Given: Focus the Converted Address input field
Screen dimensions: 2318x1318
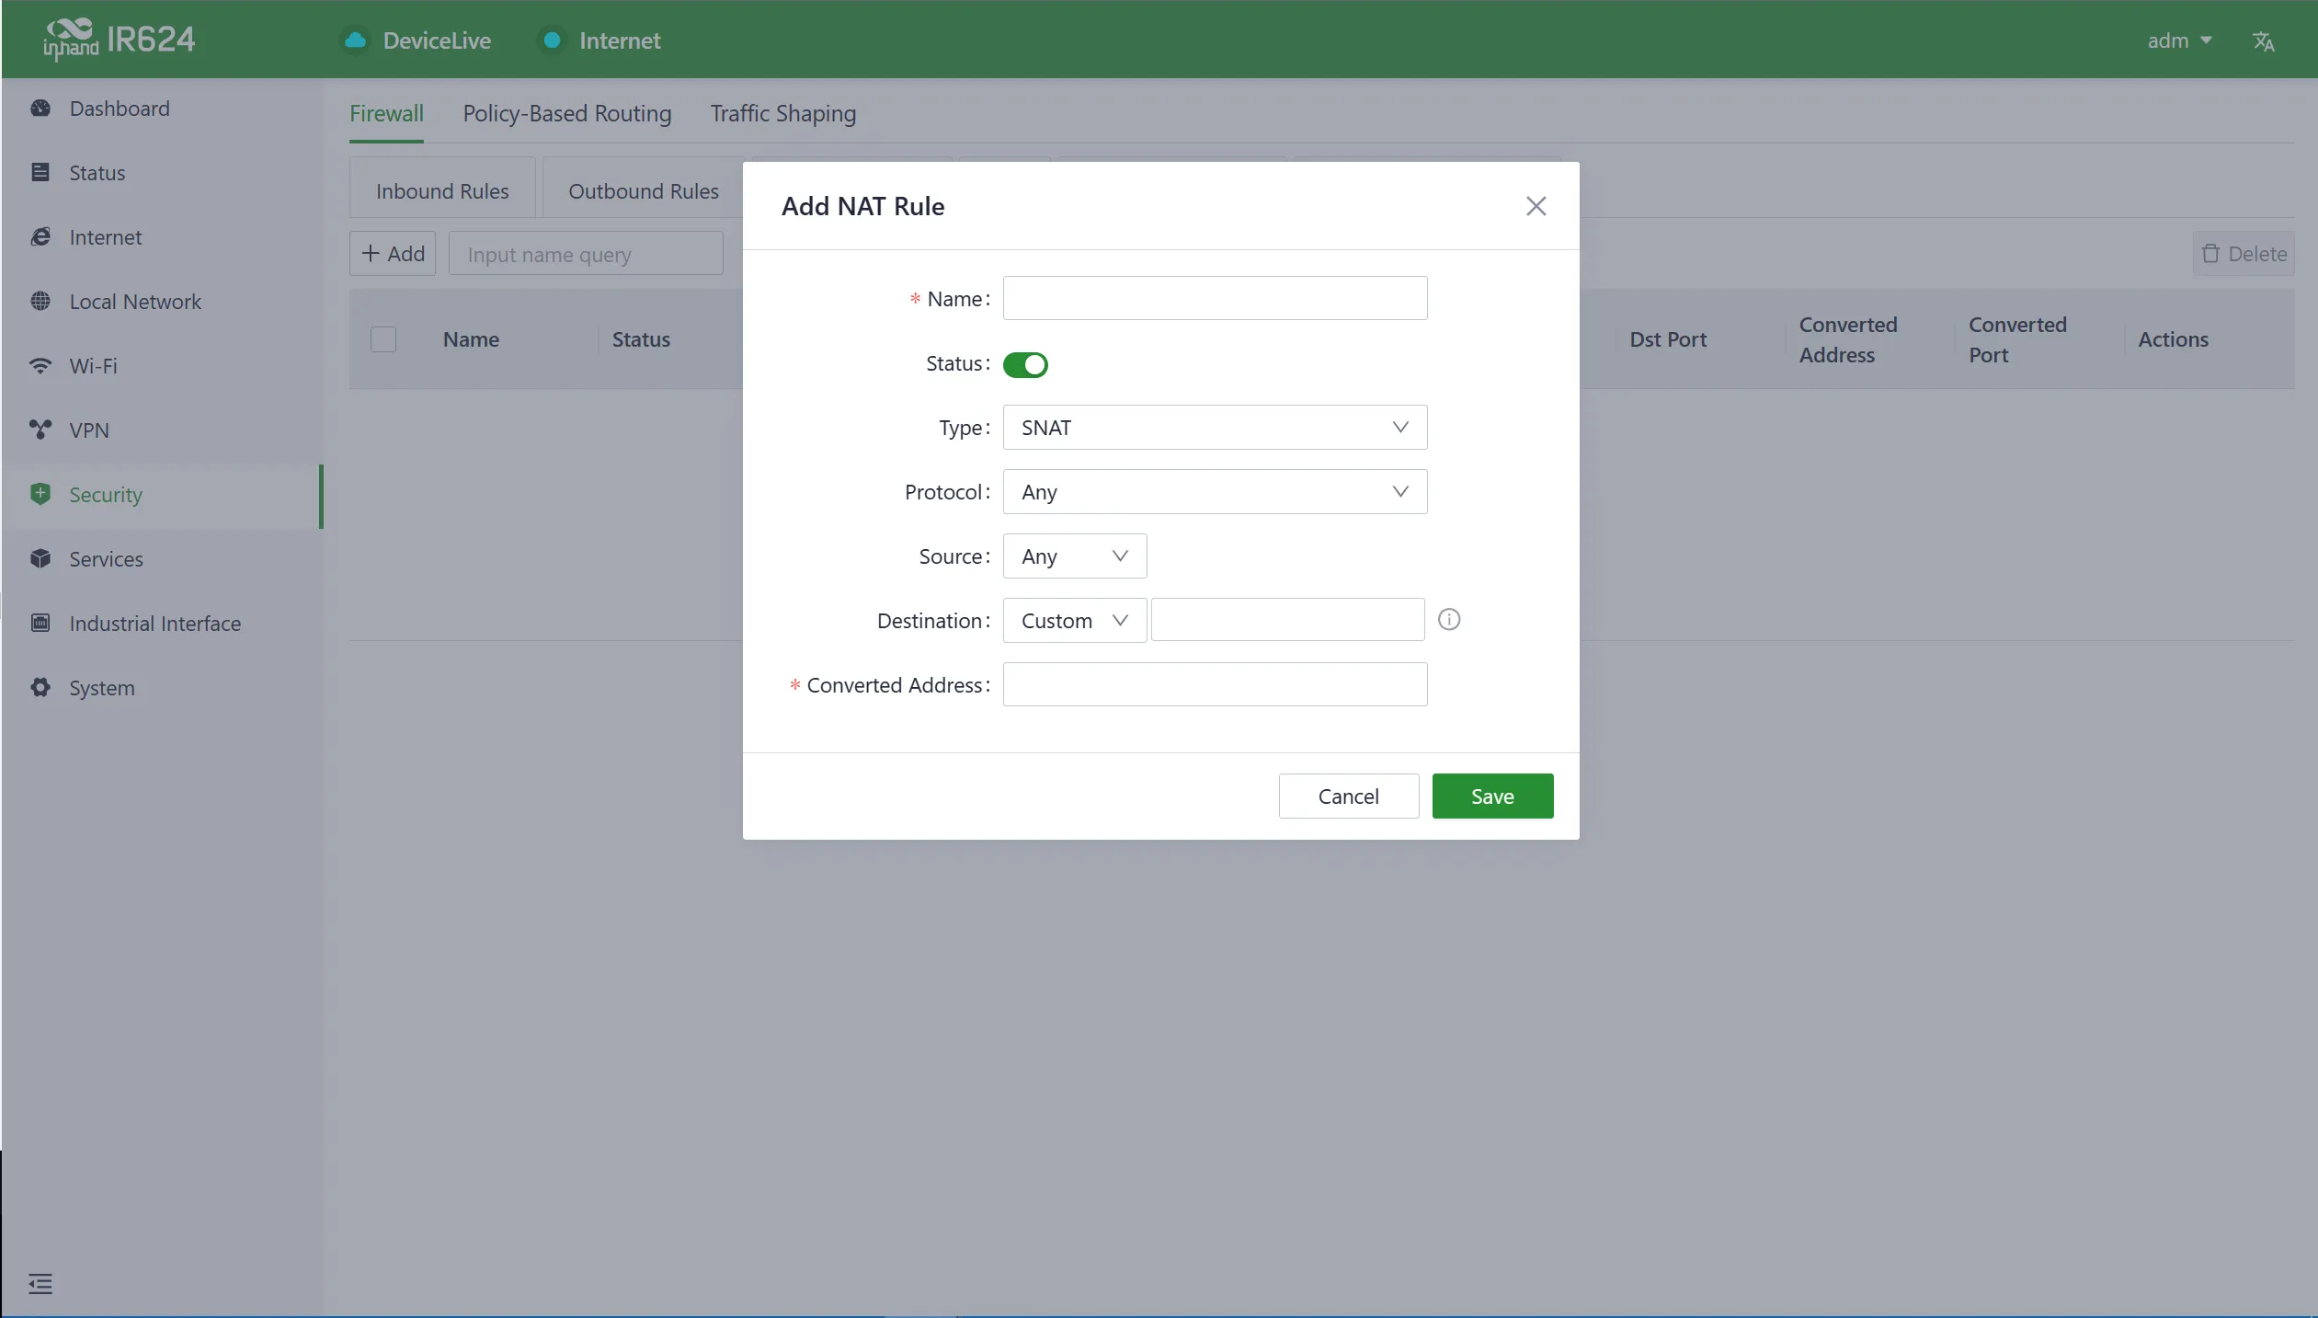Looking at the screenshot, I should [x=1215, y=685].
